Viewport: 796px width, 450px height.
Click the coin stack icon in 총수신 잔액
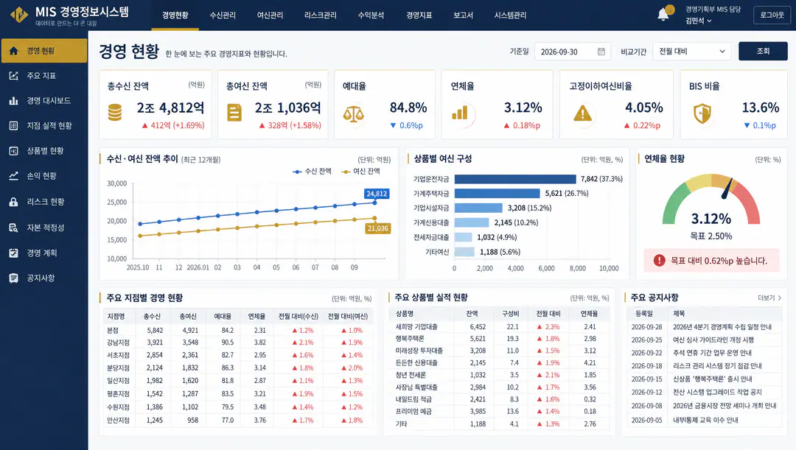[115, 112]
